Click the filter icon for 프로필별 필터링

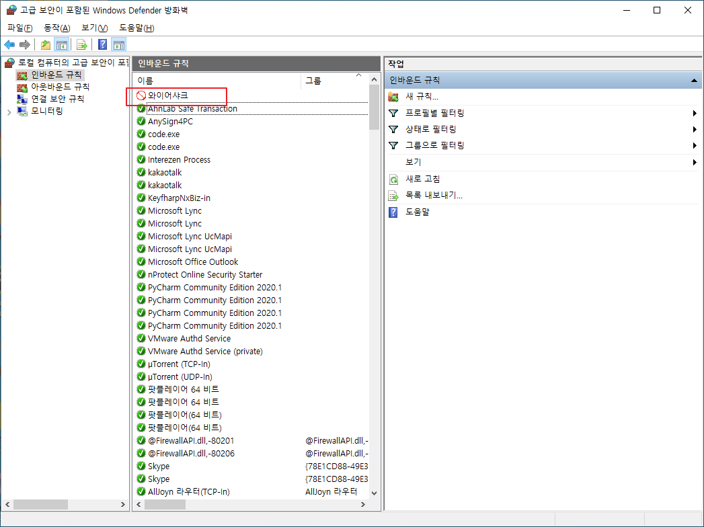[393, 113]
